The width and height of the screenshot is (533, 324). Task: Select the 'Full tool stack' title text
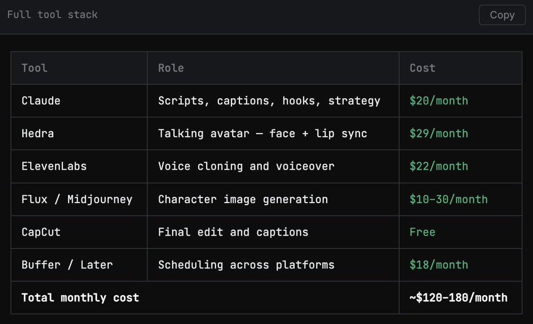coord(52,15)
